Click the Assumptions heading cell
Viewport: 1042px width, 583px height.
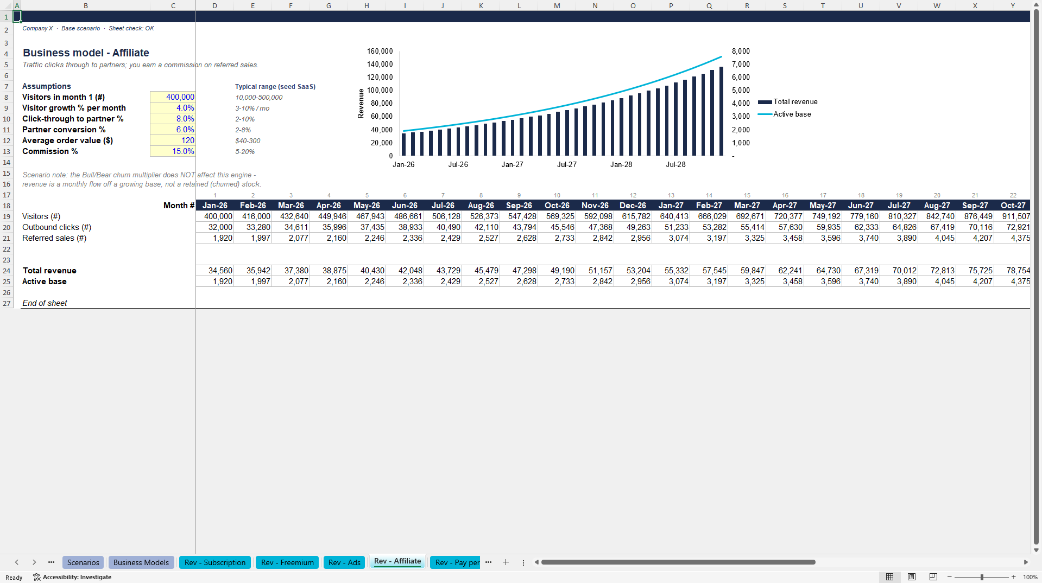tap(47, 86)
